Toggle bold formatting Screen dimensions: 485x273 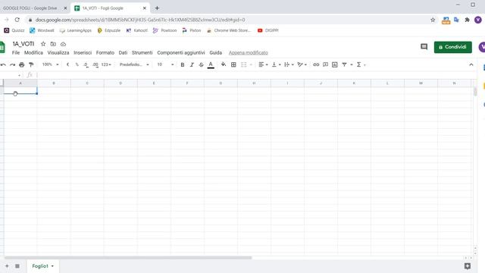(183, 64)
